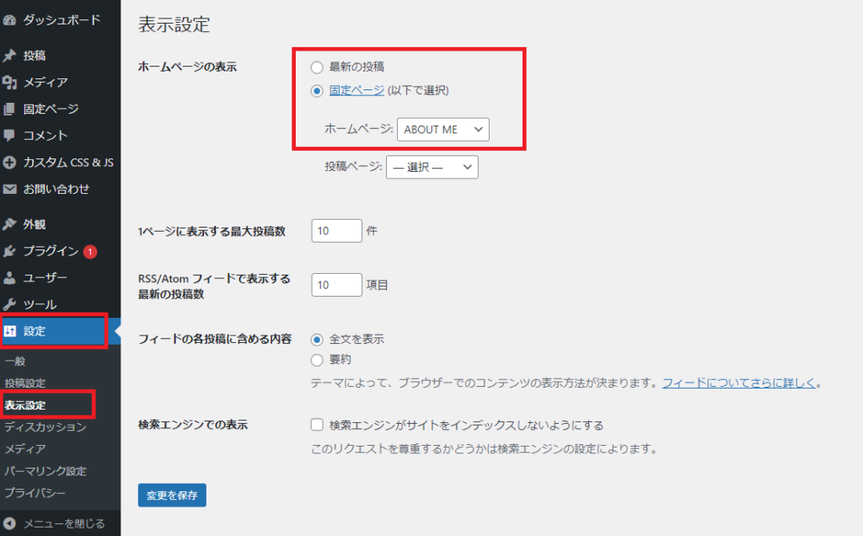Select the 要約 radio button
The height and width of the screenshot is (536, 863).
point(317,360)
